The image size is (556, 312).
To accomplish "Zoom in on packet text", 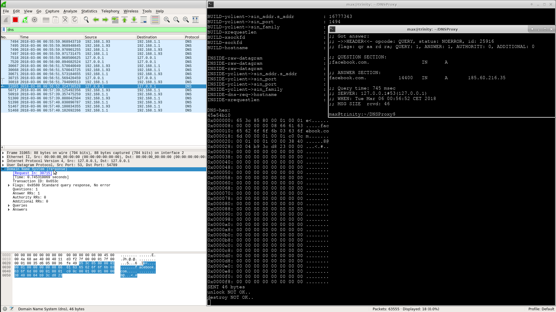I will tap(167, 20).
